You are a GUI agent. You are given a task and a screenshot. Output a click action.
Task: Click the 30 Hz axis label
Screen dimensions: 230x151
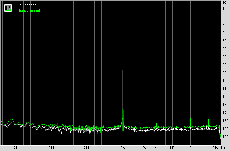pos(15,147)
